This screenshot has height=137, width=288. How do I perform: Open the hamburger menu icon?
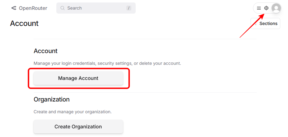click(259, 8)
